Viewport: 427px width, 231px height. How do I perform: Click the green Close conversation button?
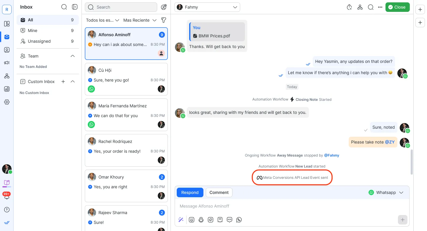coord(397,7)
